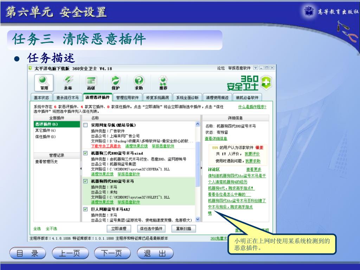Open the 推荐 (Recommend) flower icon
360x270 pixels.
(163, 83)
